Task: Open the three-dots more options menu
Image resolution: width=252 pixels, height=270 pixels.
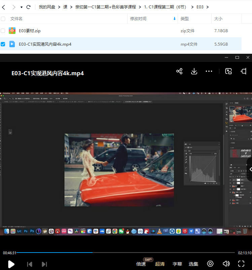Action: coord(209,71)
